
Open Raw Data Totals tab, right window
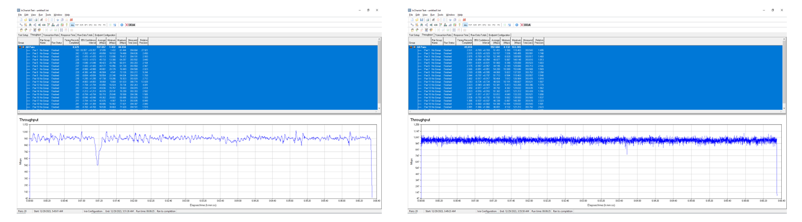(x=478, y=35)
